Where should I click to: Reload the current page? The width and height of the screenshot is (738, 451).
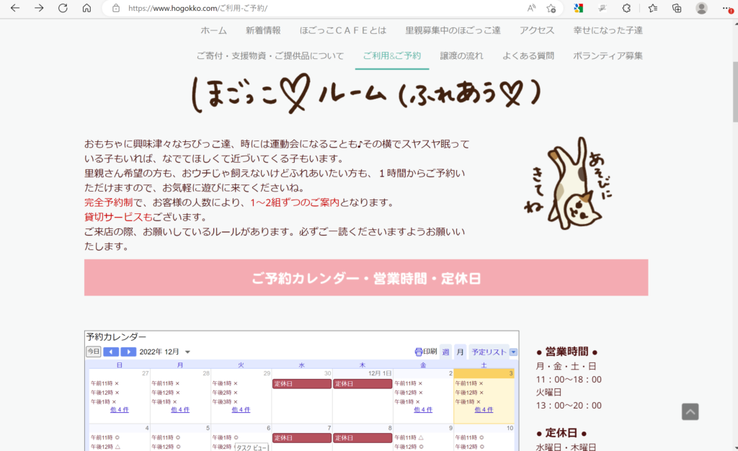tap(63, 8)
